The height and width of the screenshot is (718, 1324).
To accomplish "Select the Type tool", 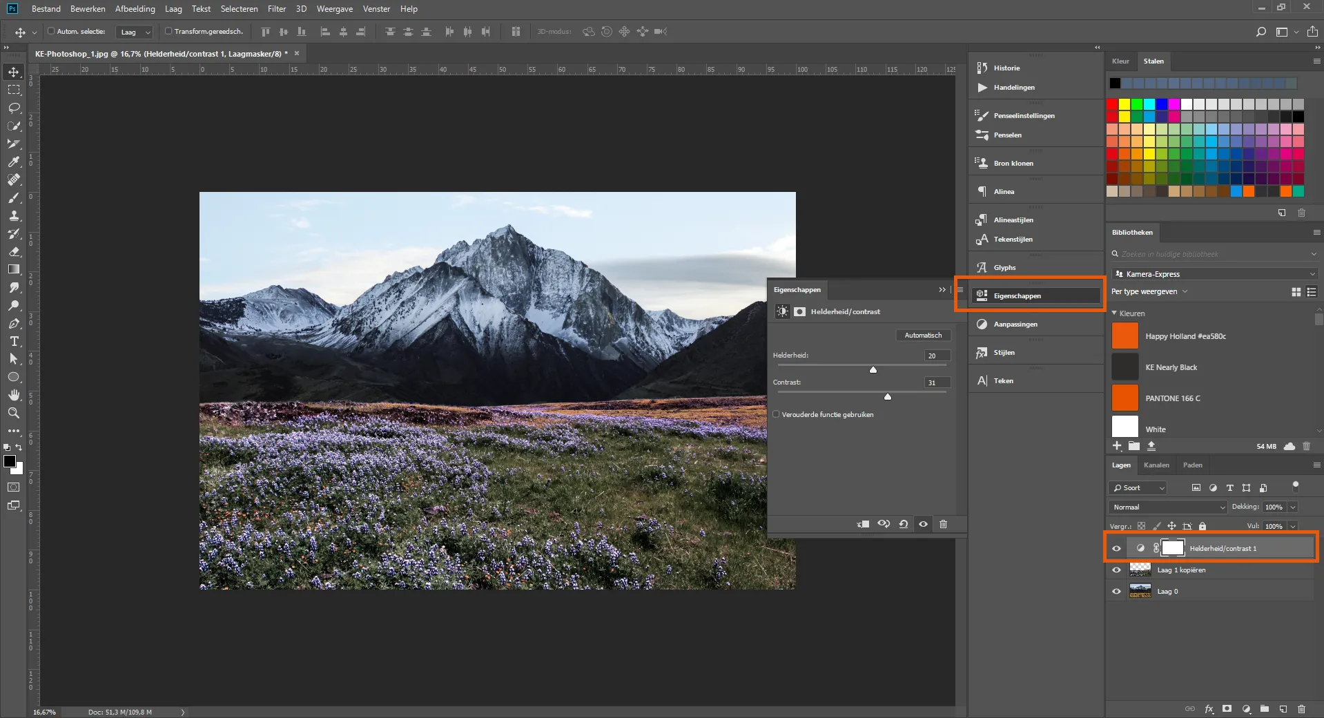I will 14,341.
